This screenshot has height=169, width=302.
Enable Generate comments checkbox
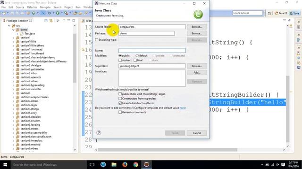[x=120, y=112]
